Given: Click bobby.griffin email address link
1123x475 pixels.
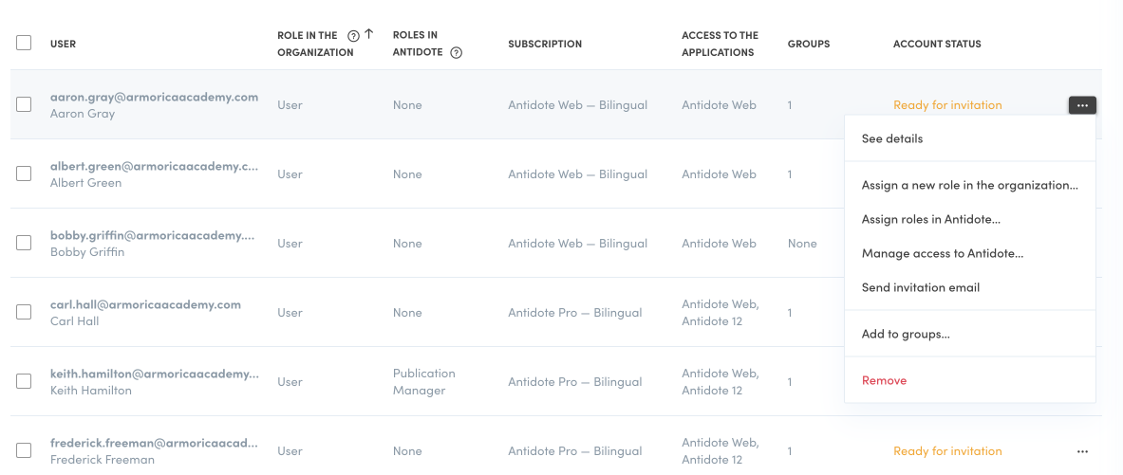Looking at the screenshot, I should click(152, 235).
